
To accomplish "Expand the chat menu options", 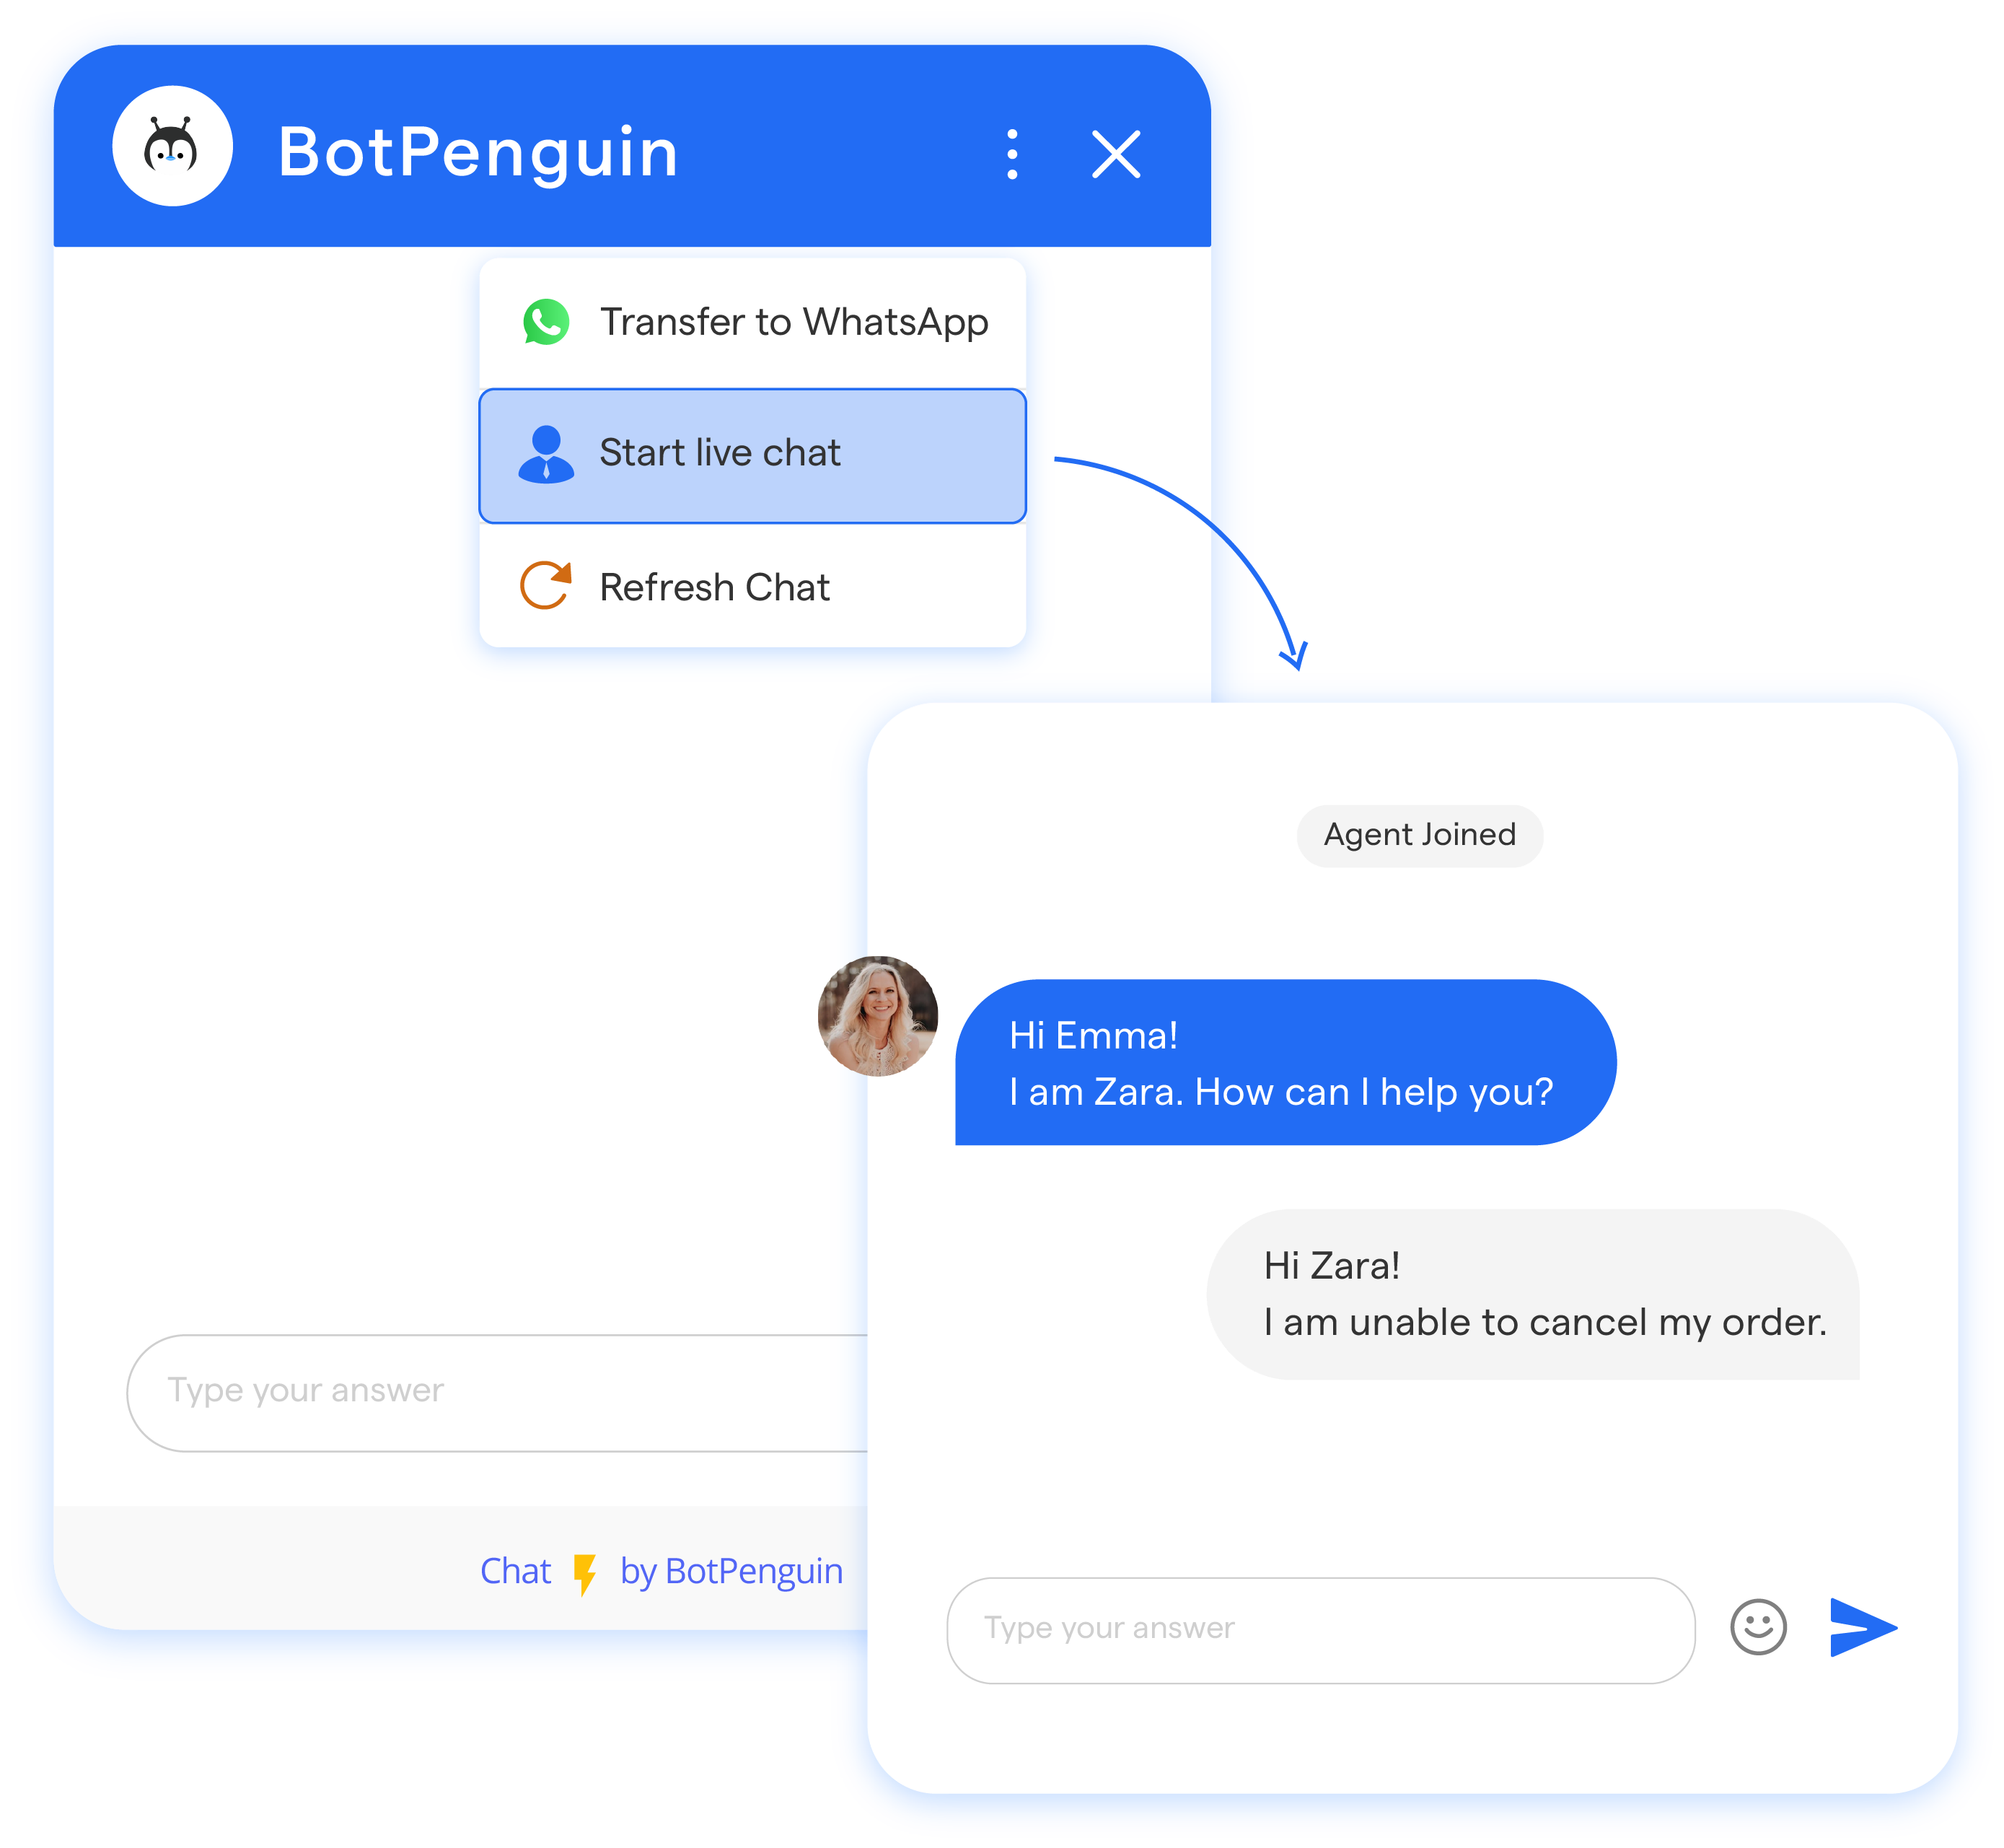I will pyautogui.click(x=1009, y=155).
